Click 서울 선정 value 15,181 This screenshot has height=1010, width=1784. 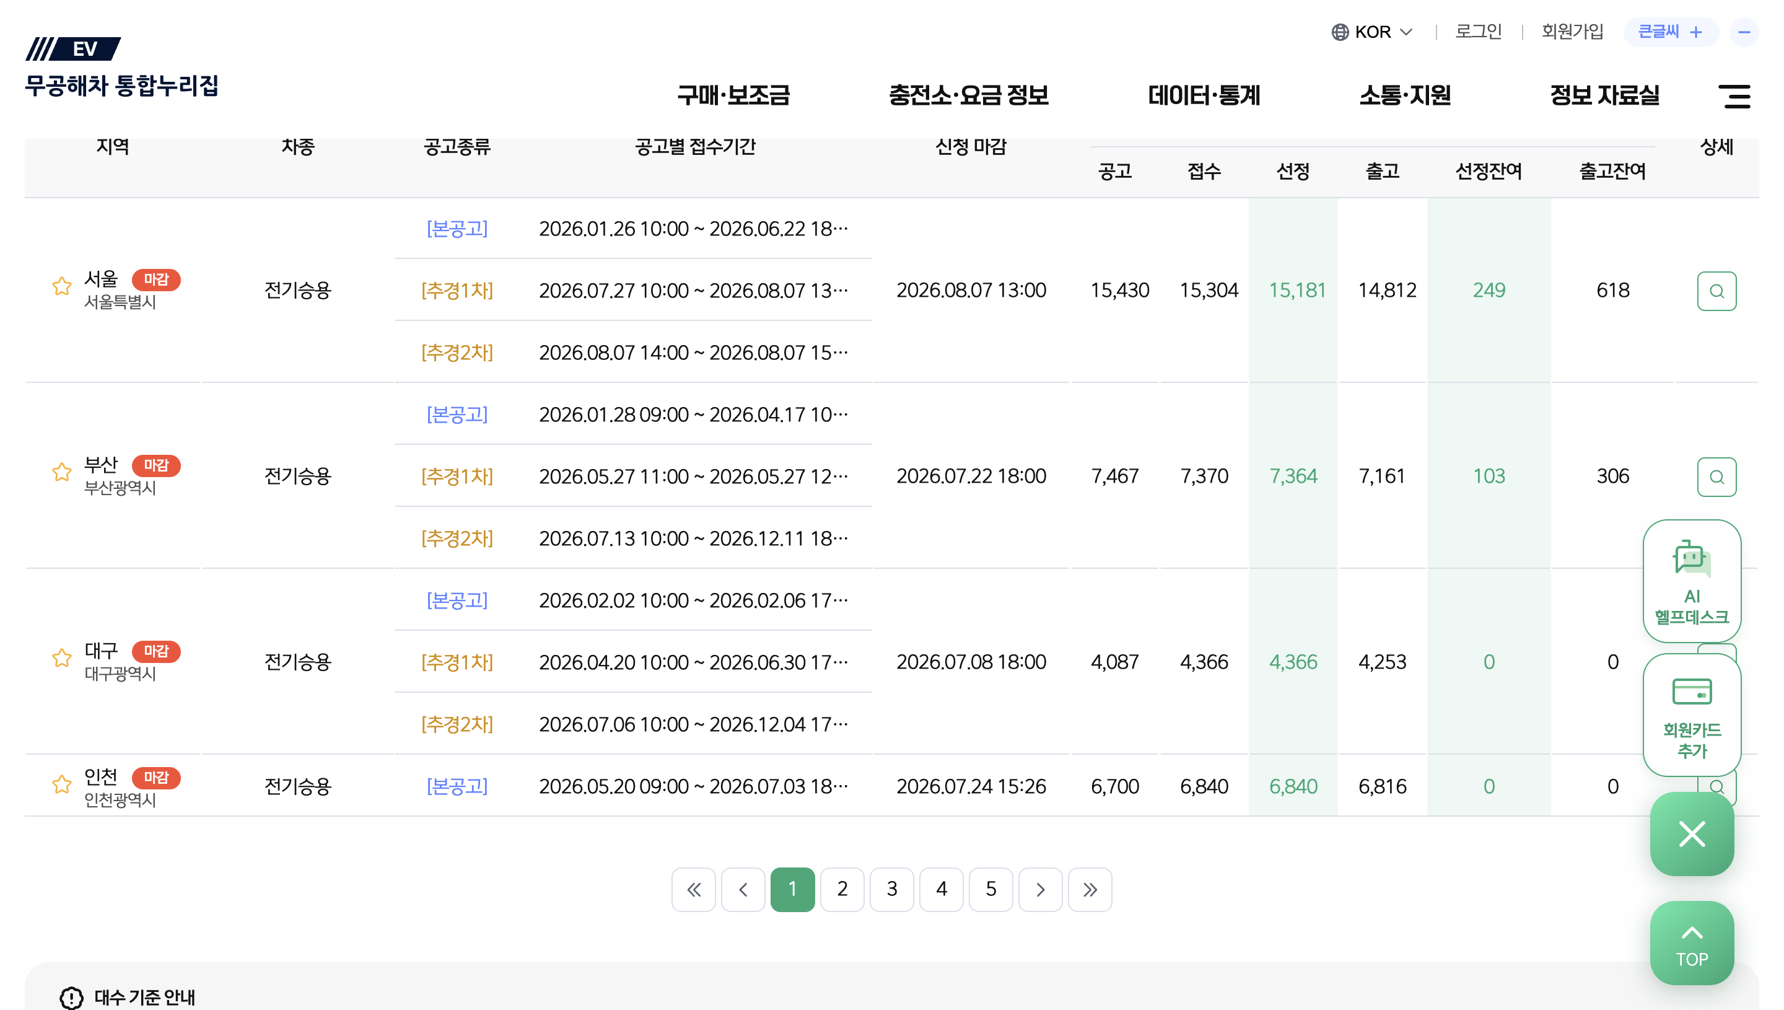(x=1296, y=291)
